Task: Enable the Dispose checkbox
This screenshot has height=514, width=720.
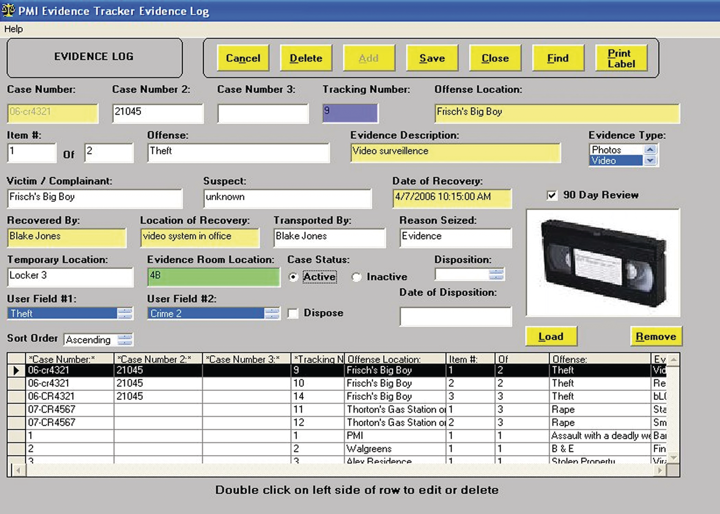Action: [293, 313]
